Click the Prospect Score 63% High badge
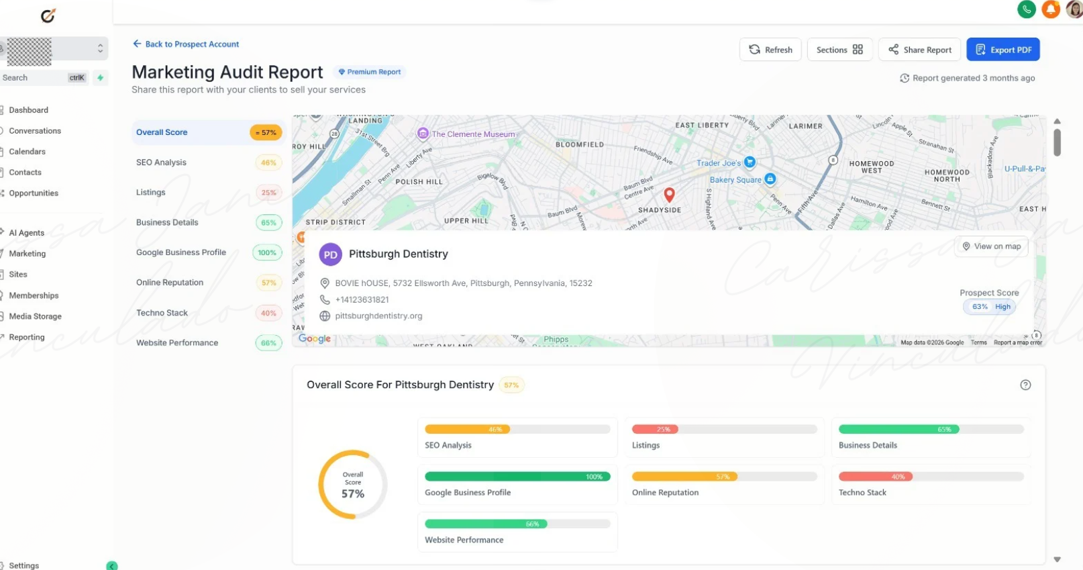This screenshot has height=570, width=1083. (x=990, y=307)
